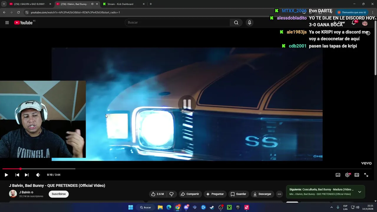Image resolution: width=377 pixels, height=212 pixels.
Task: Like the video with 2.6 M likes
Action: [157, 194]
